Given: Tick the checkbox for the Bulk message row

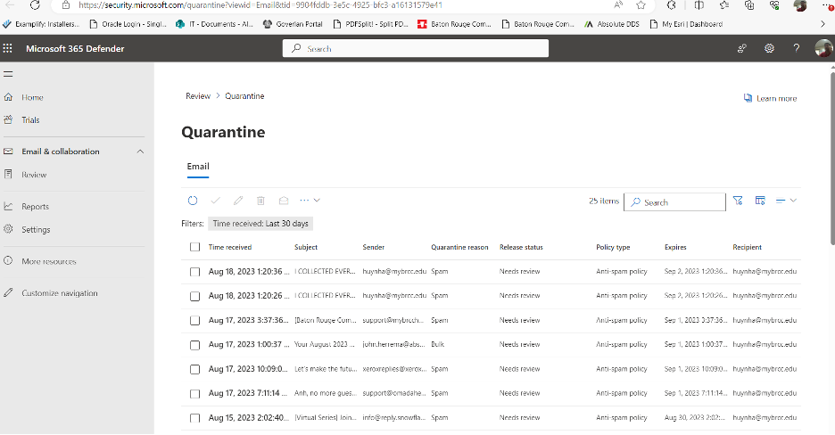Looking at the screenshot, I should click(194, 344).
